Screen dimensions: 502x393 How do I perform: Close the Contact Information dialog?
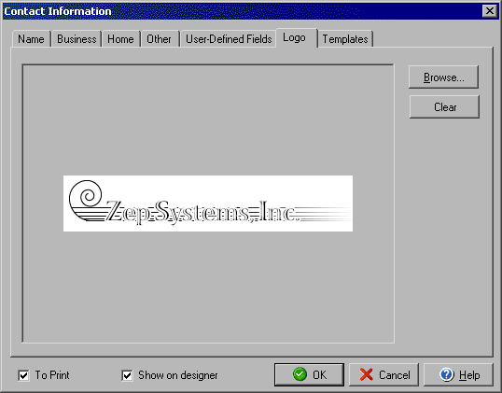click(x=490, y=11)
